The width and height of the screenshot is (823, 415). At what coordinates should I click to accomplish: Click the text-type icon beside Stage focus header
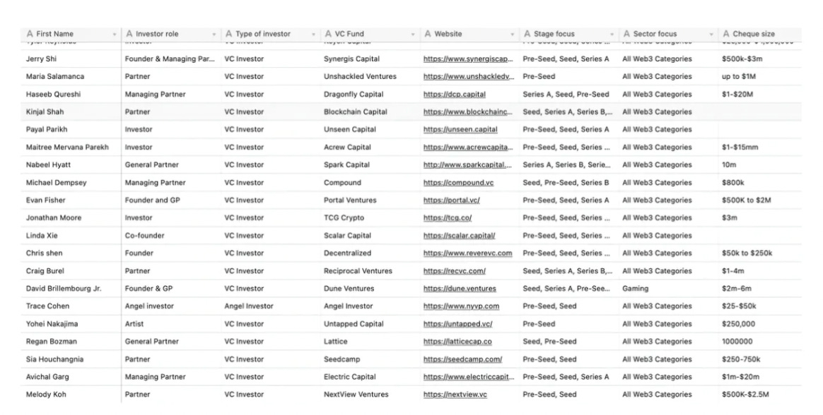(527, 34)
